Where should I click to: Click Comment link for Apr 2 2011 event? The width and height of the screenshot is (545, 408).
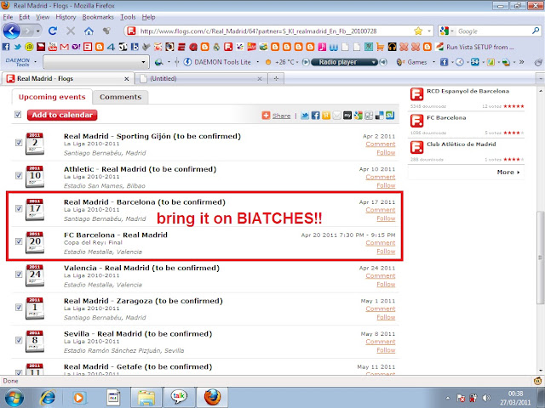coord(381,144)
